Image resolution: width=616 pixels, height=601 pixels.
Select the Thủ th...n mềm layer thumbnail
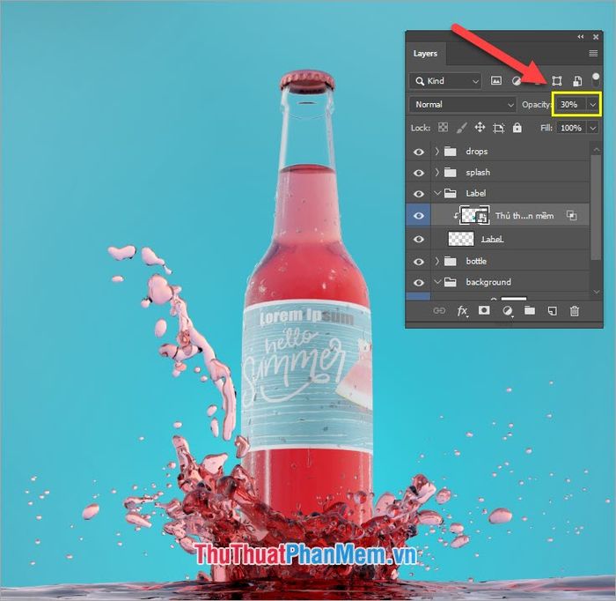coord(475,215)
